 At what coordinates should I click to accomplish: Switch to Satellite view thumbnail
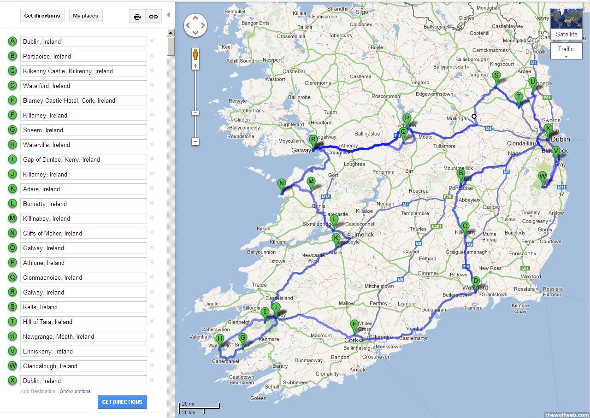(x=566, y=24)
